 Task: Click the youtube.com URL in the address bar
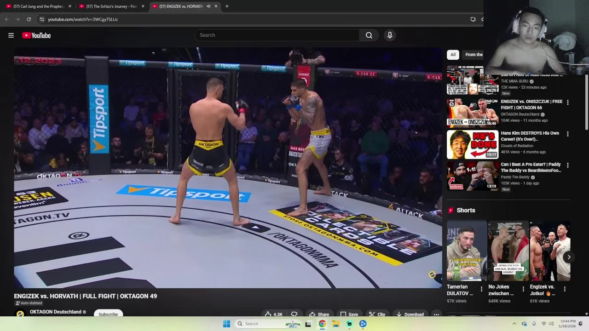(83, 19)
